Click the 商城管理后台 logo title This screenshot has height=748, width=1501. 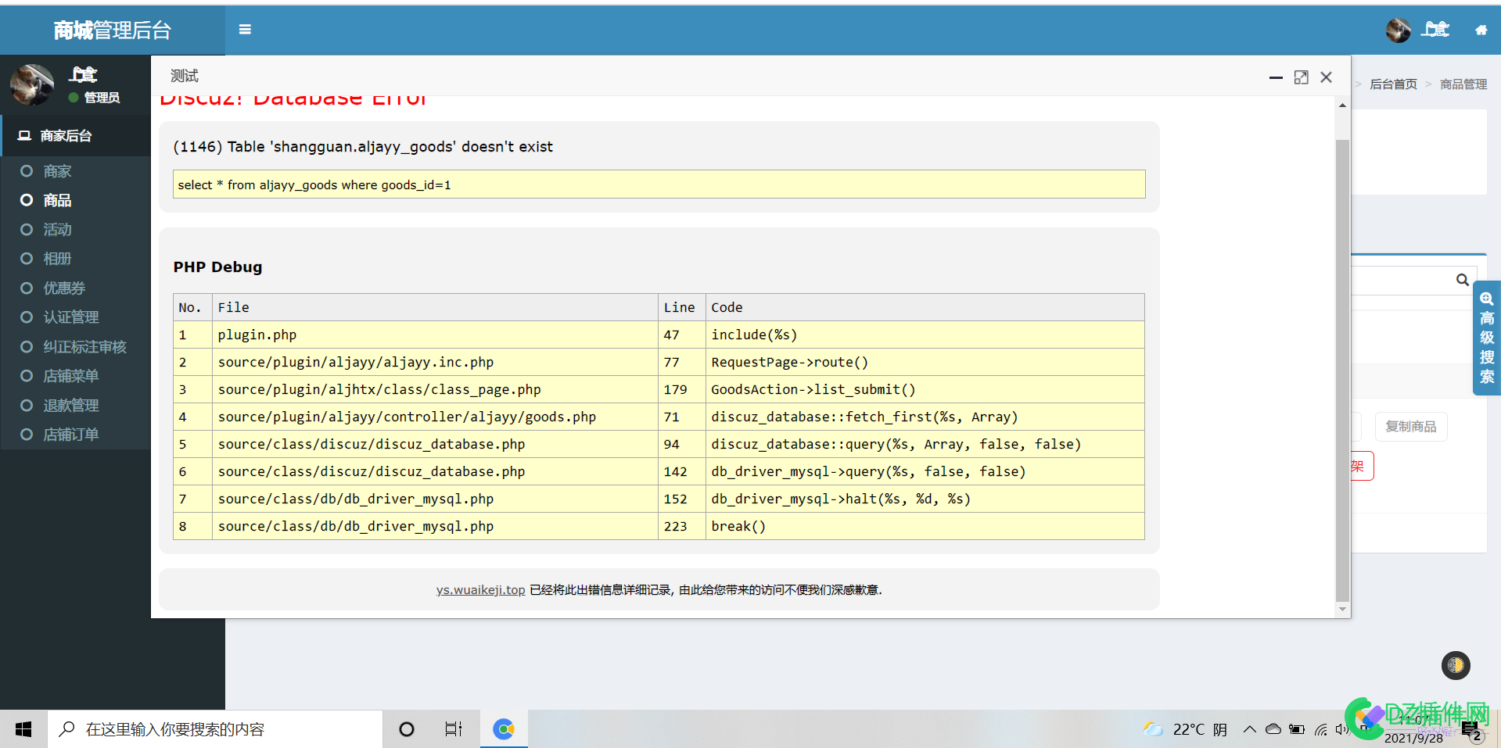point(112,30)
